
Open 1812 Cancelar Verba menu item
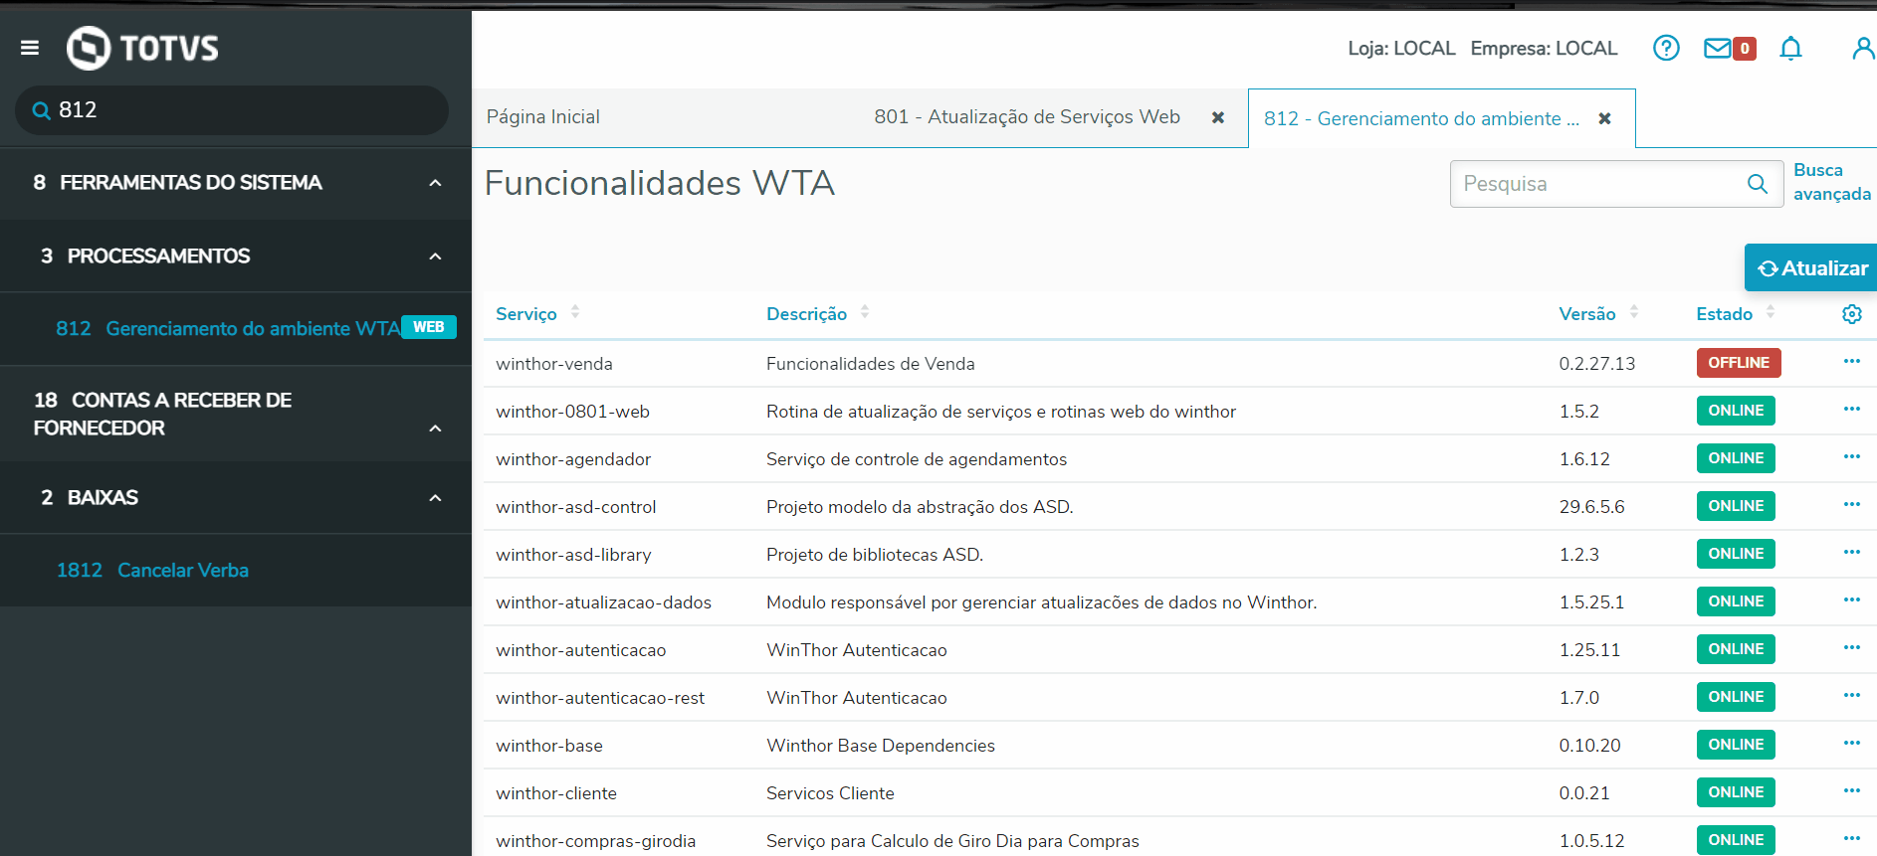click(x=236, y=570)
